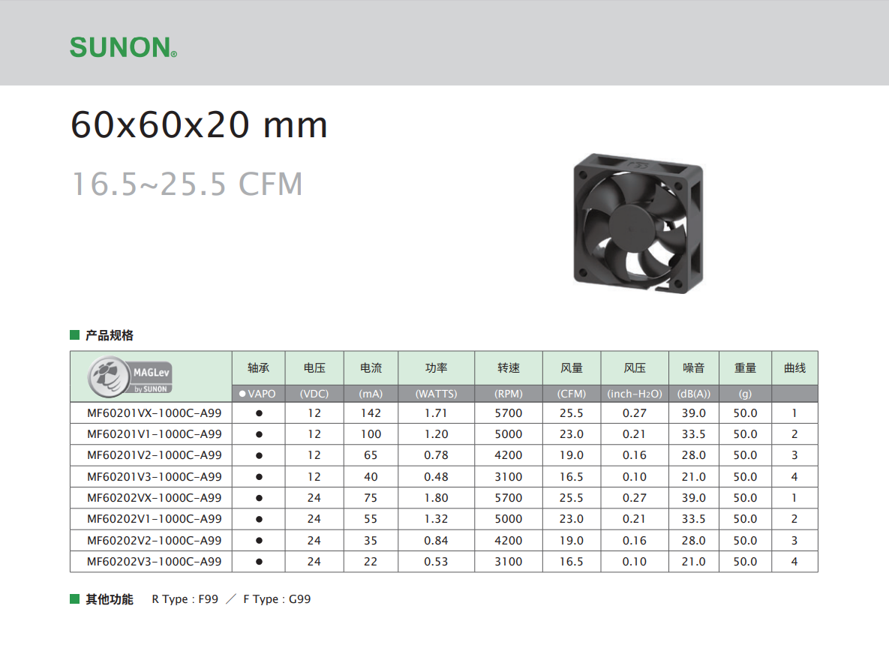The height and width of the screenshot is (645, 889).
Task: Click the (g) weight unit label
Action: click(x=745, y=393)
